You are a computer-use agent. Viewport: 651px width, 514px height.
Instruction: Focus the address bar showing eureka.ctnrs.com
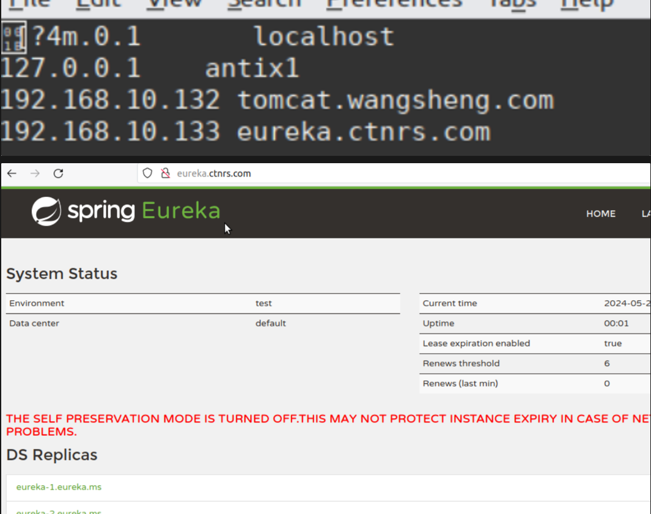tap(394, 173)
